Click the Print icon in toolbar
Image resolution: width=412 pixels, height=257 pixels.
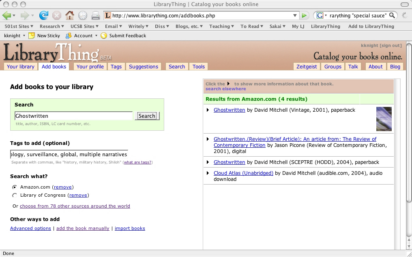click(95, 16)
